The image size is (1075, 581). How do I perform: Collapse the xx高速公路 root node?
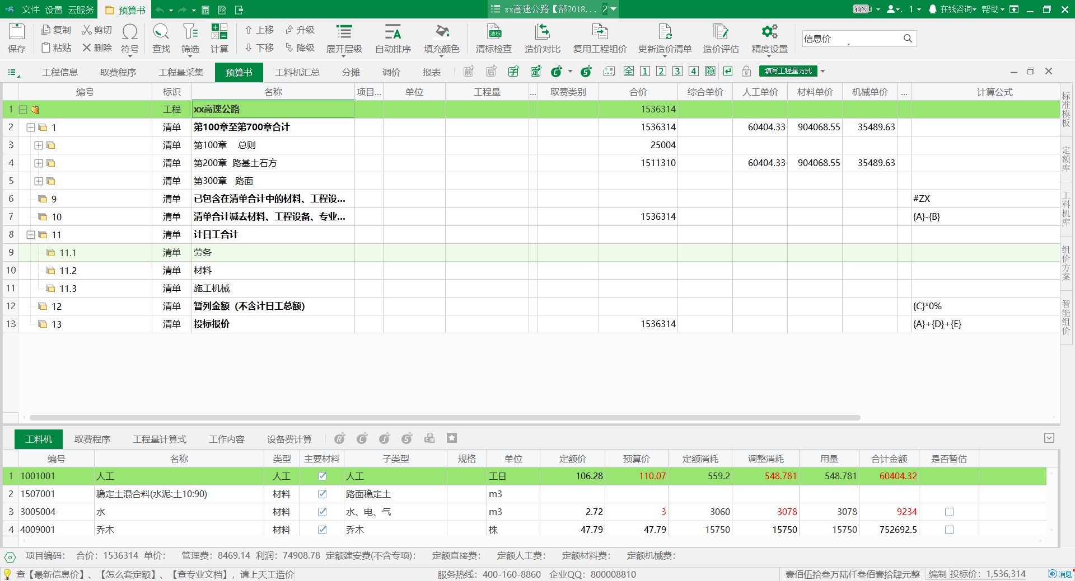23,110
